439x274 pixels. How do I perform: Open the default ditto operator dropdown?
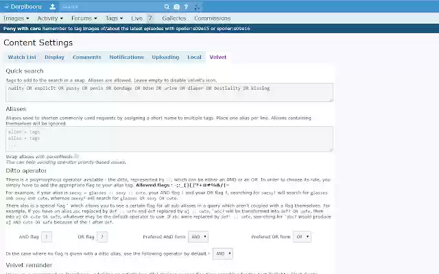coord(223,253)
